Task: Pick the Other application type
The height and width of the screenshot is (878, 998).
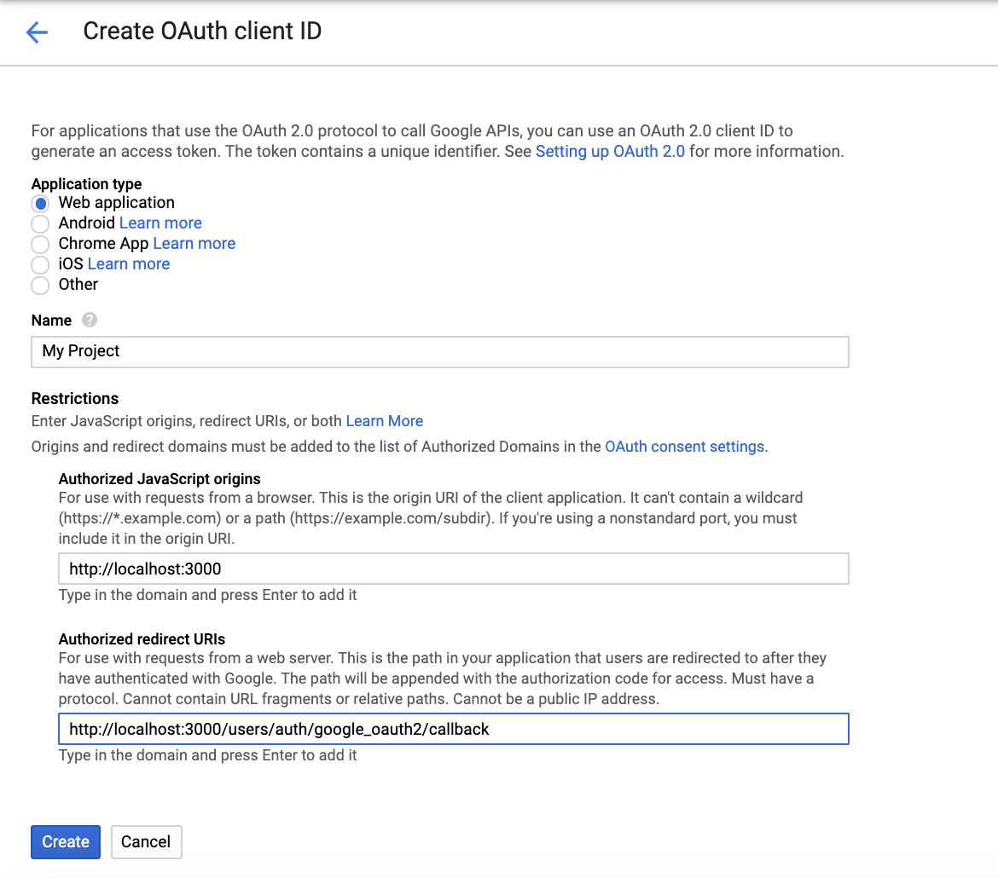Action: [40, 286]
